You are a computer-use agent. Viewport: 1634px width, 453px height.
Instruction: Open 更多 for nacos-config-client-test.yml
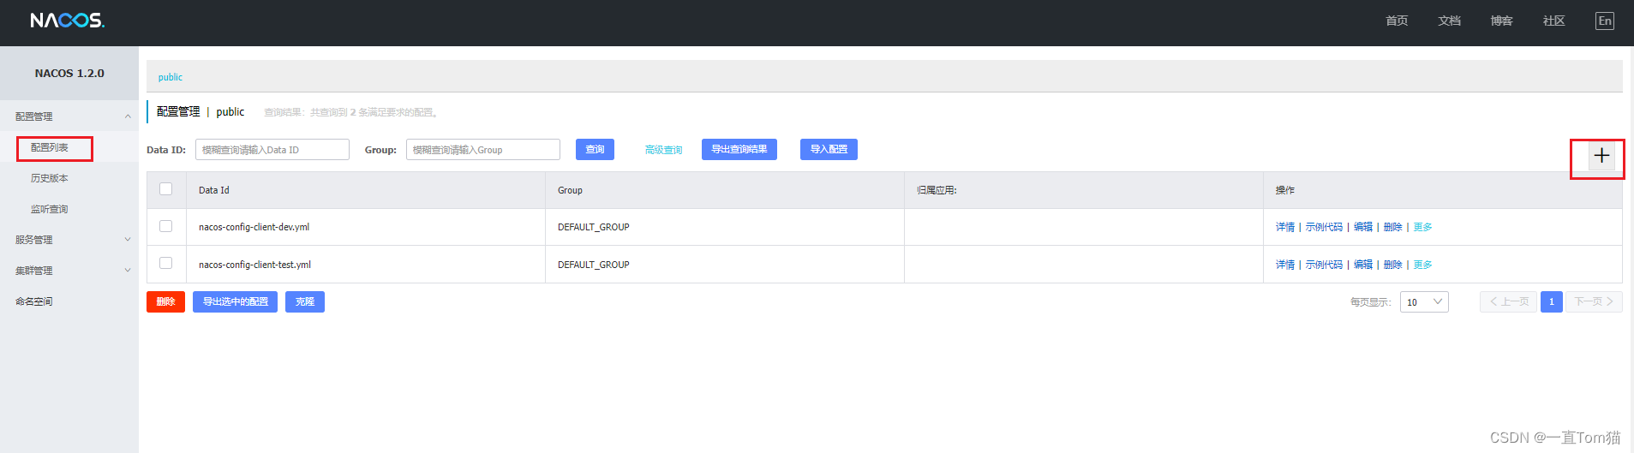point(1423,265)
